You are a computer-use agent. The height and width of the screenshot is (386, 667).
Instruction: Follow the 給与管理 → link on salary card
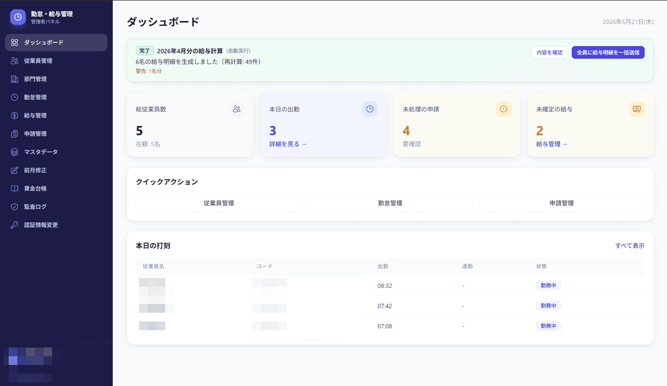pyautogui.click(x=552, y=144)
